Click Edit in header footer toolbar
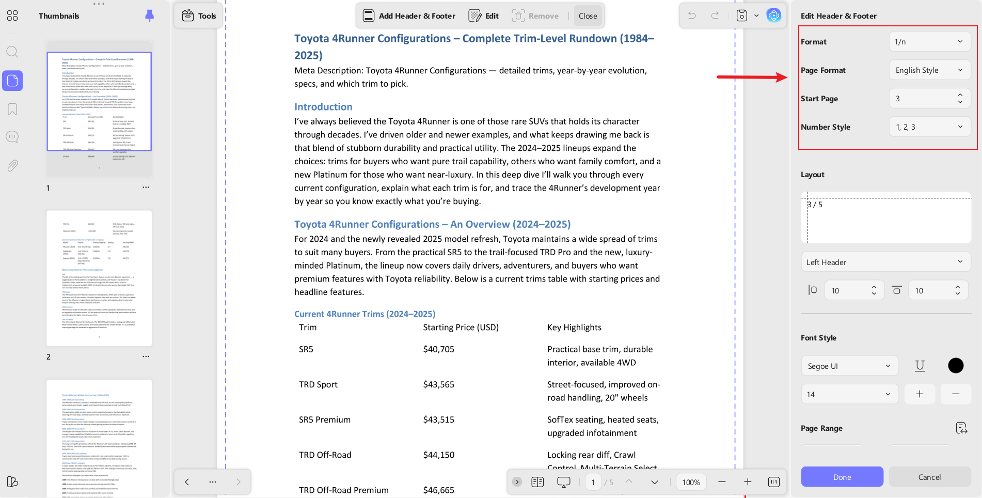982x498 pixels. click(483, 16)
